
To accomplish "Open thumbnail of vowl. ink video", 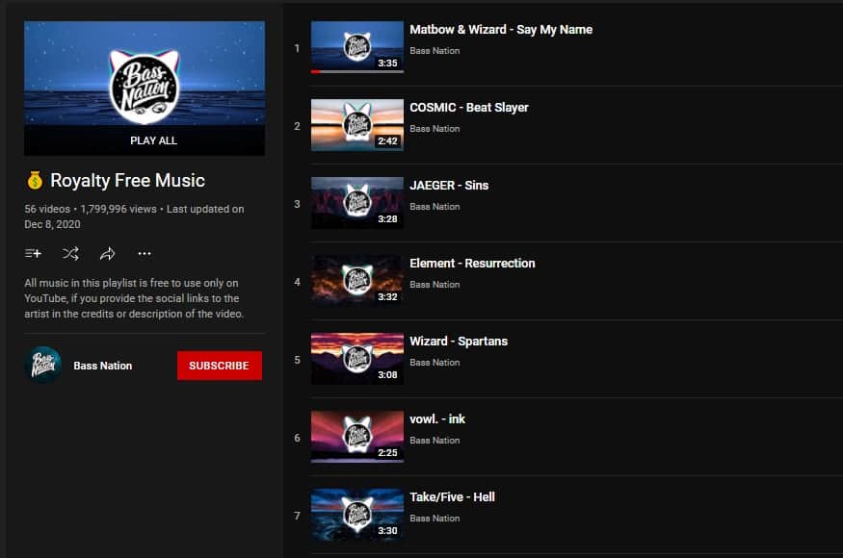I will pos(357,436).
